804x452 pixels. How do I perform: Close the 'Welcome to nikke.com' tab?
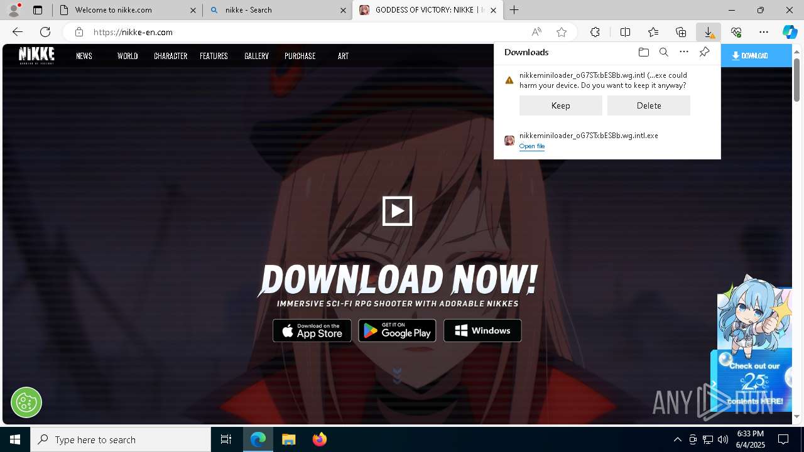(x=193, y=10)
